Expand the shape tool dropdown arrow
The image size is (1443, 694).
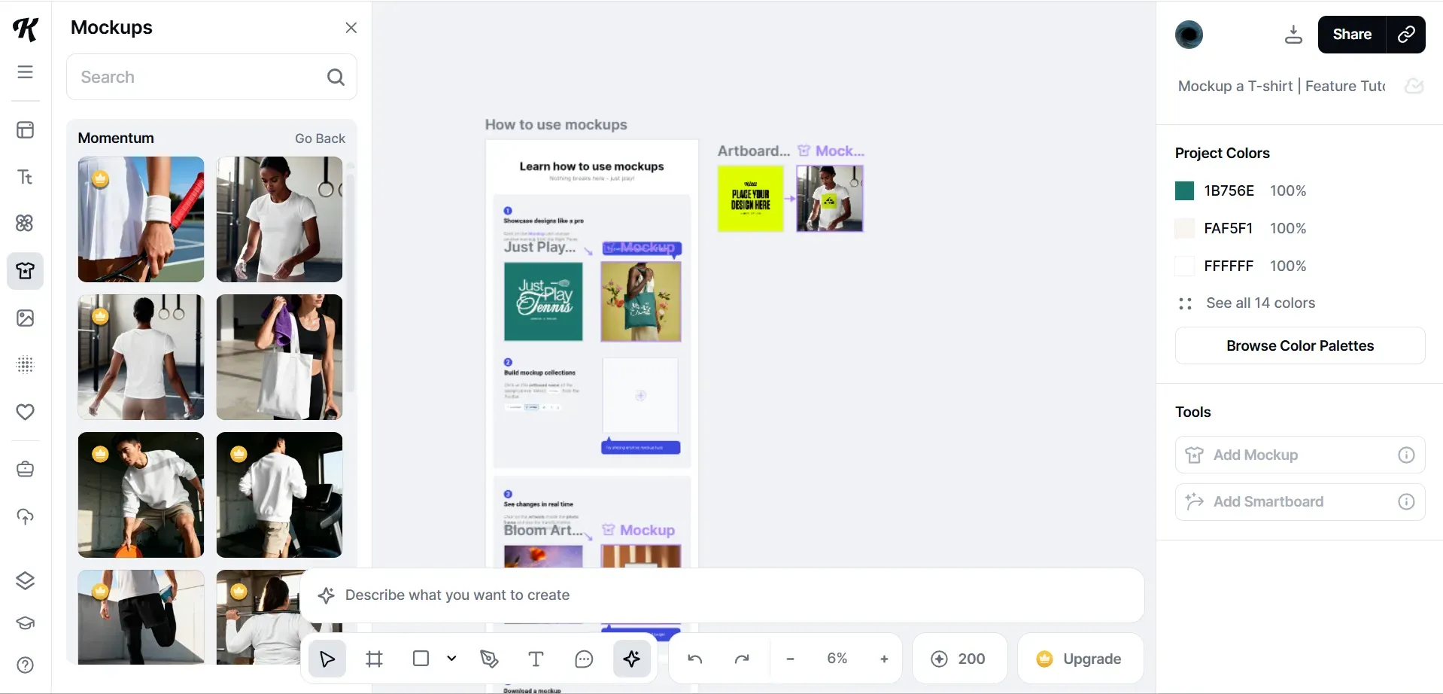pyautogui.click(x=451, y=659)
